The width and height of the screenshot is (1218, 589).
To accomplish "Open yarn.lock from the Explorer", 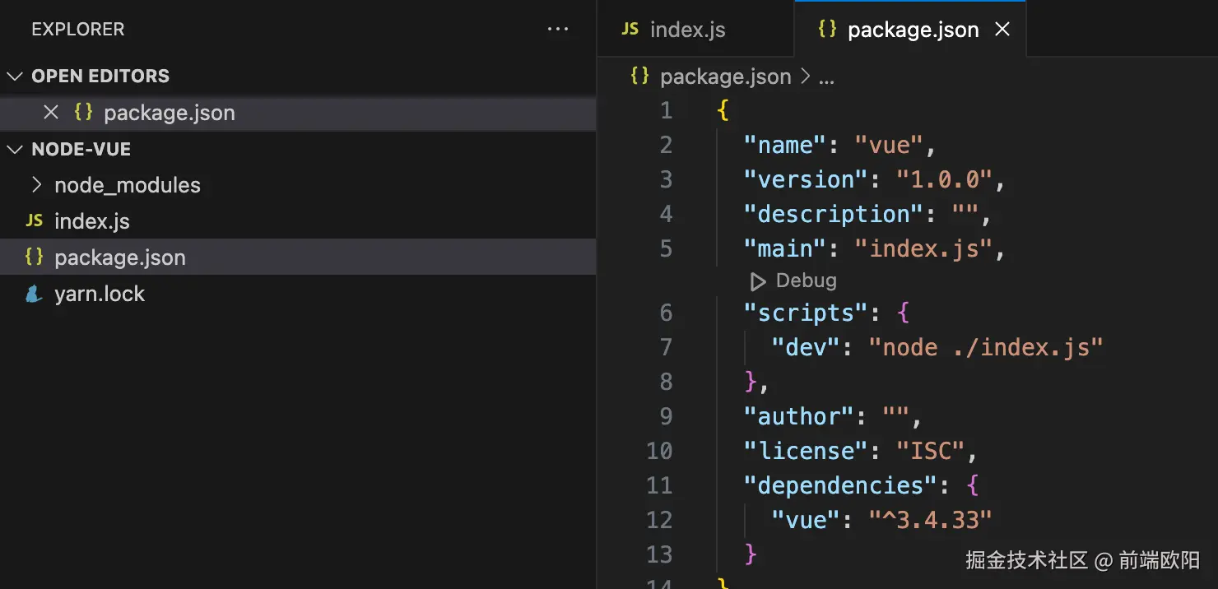I will click(x=100, y=293).
